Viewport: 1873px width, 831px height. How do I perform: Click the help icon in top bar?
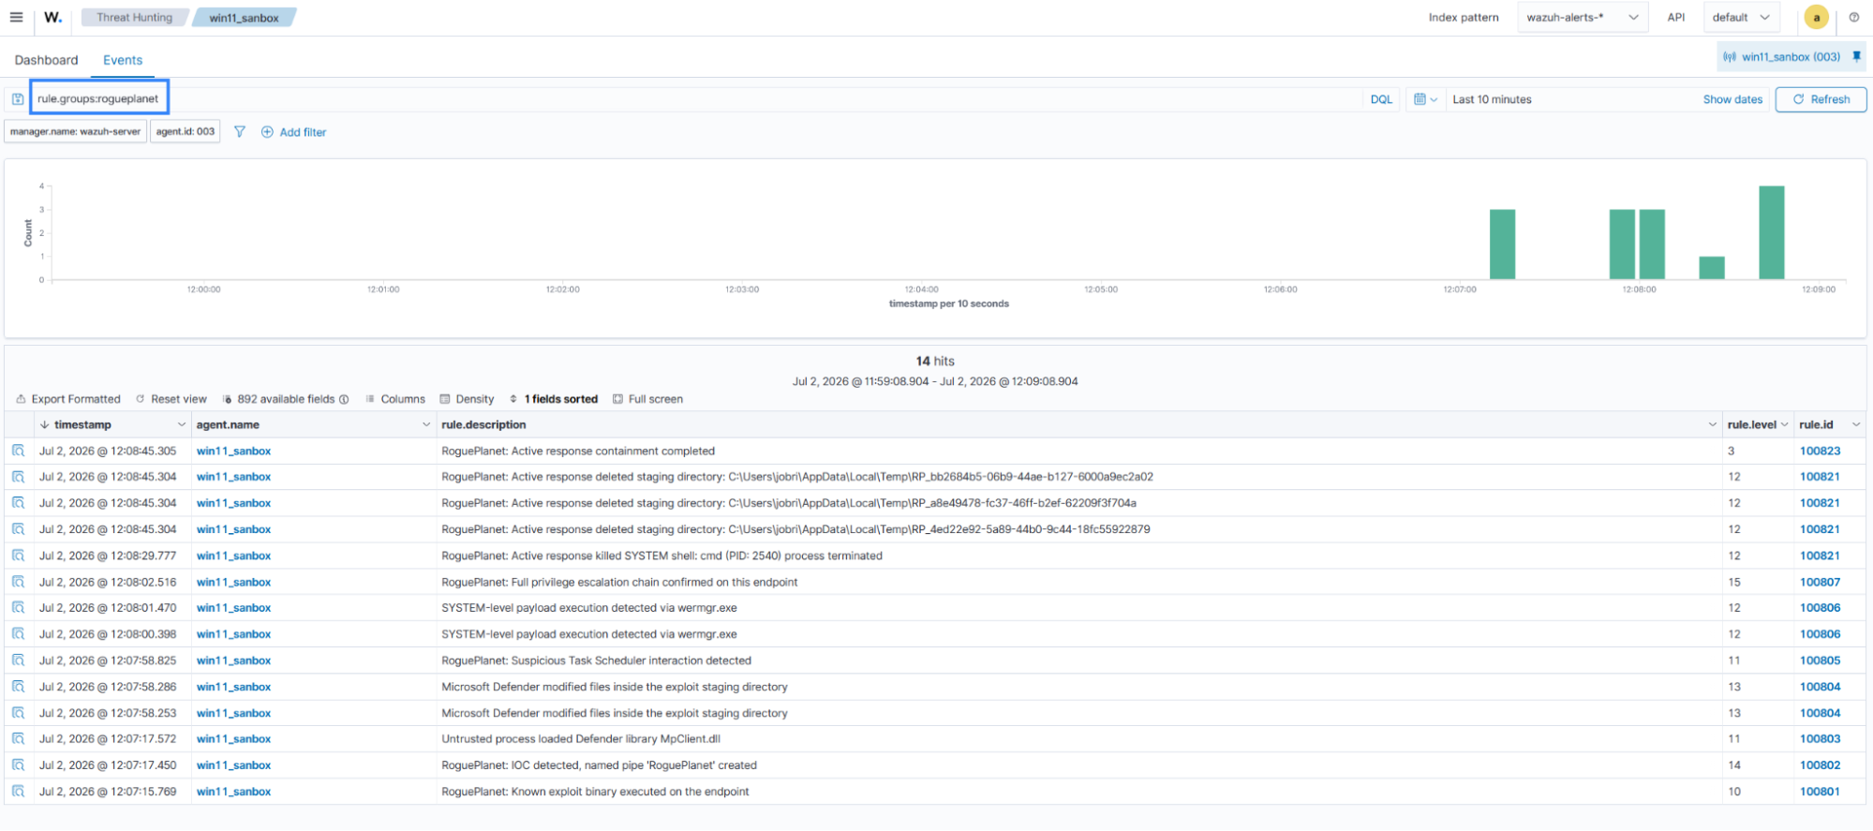point(1854,17)
